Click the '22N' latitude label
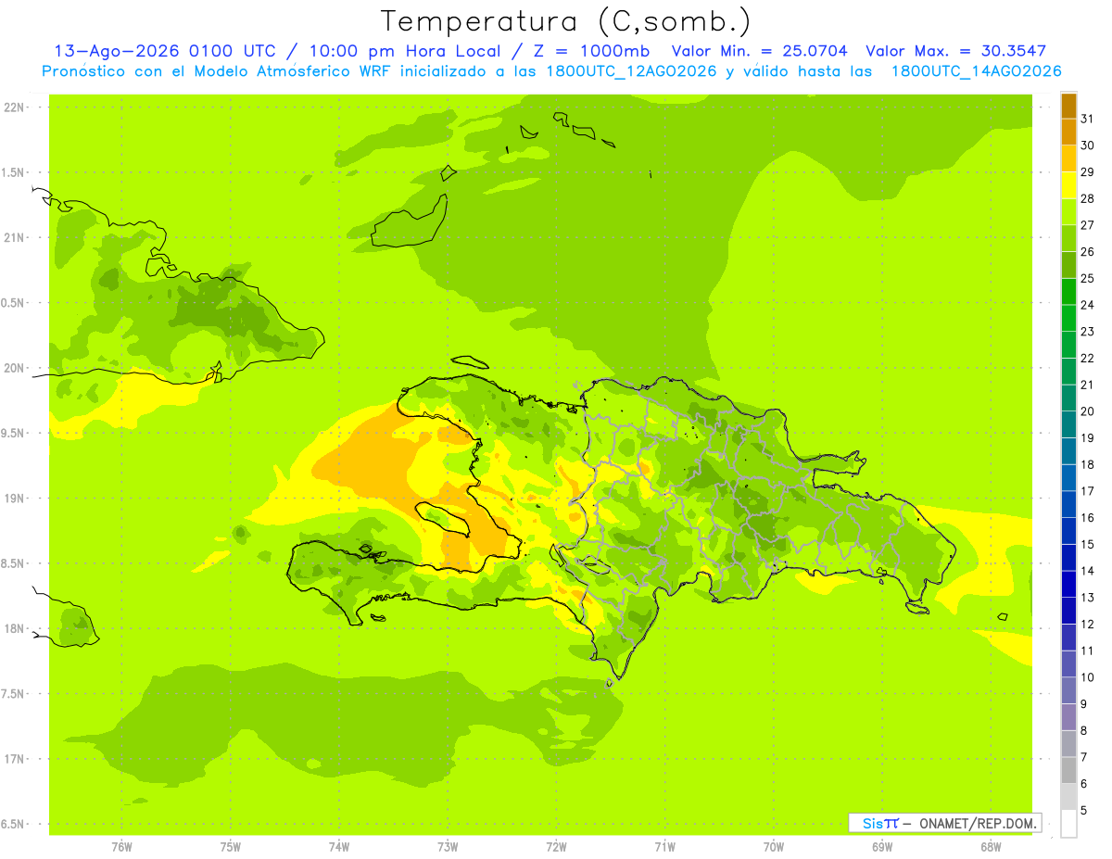The image size is (1112, 859). click(x=15, y=107)
